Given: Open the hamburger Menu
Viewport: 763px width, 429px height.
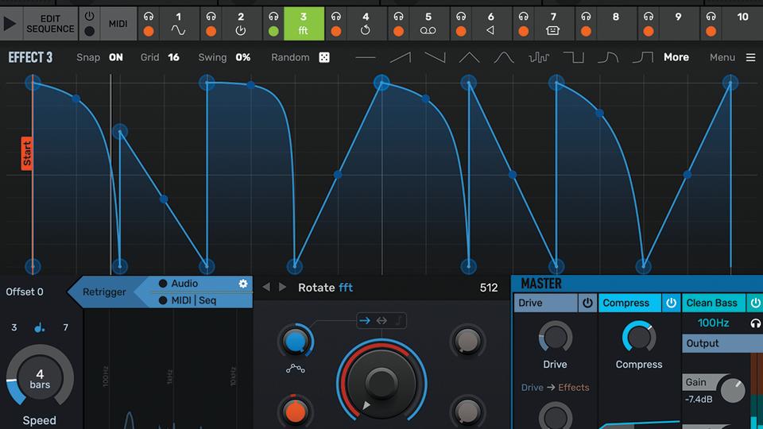Looking at the screenshot, I should (x=749, y=58).
